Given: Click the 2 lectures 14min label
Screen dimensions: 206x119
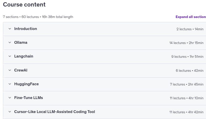Looking at the screenshot, I should [x=190, y=29].
